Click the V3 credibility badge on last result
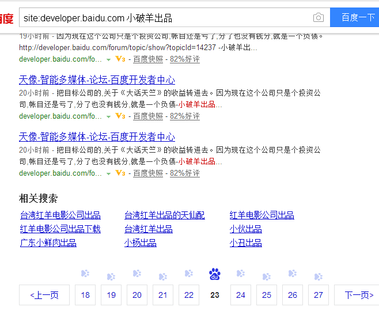Screen dimensions: 379x318 (120, 173)
